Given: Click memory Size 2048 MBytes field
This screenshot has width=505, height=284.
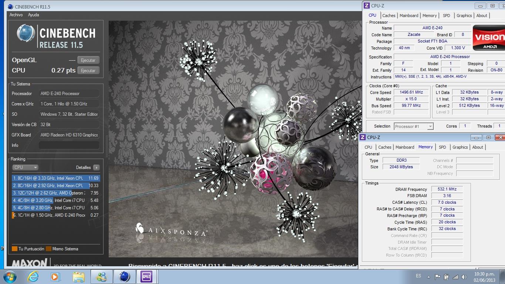Looking at the screenshot, I should (x=401, y=167).
